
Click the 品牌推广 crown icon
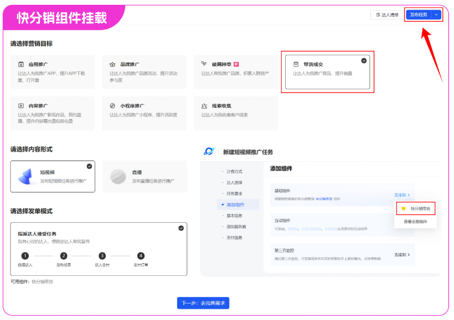[113, 64]
